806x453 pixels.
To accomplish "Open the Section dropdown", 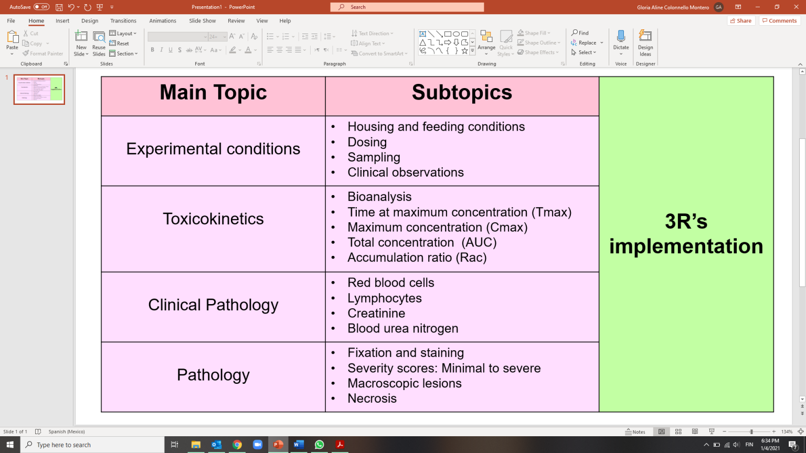I will click(x=124, y=53).
